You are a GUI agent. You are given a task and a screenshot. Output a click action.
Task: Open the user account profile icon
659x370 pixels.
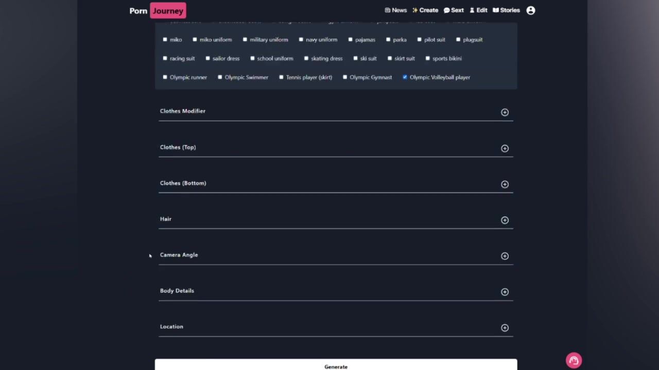tap(531, 10)
